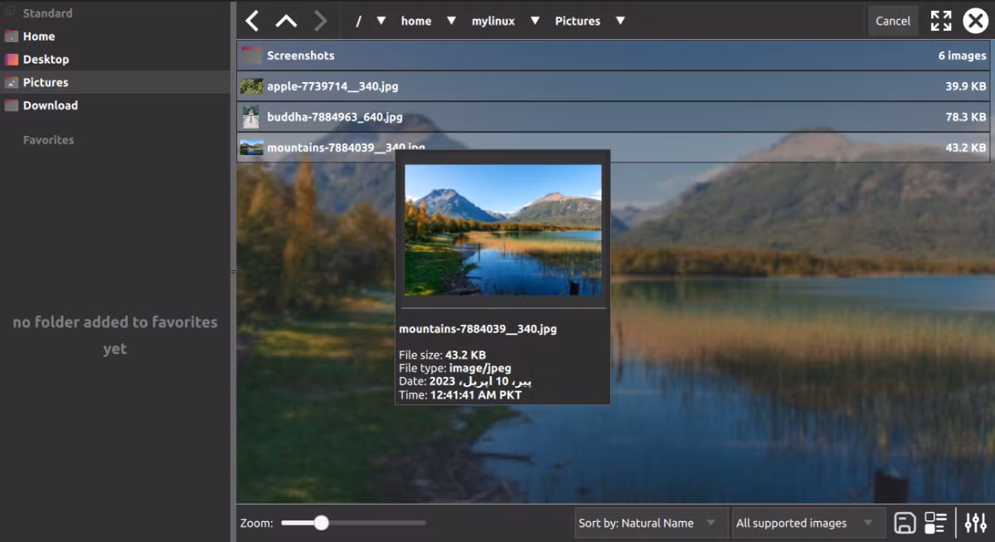Click the buddha-7884963 thumbnail icon

point(251,117)
